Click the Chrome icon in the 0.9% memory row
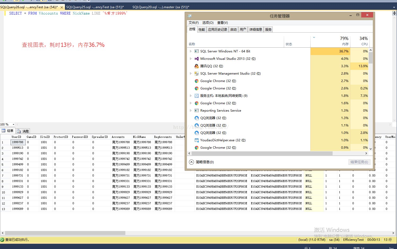Viewport: 397px width, 249px height. (197, 148)
